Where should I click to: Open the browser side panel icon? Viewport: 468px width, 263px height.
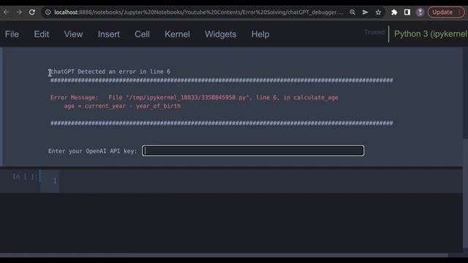[407, 12]
